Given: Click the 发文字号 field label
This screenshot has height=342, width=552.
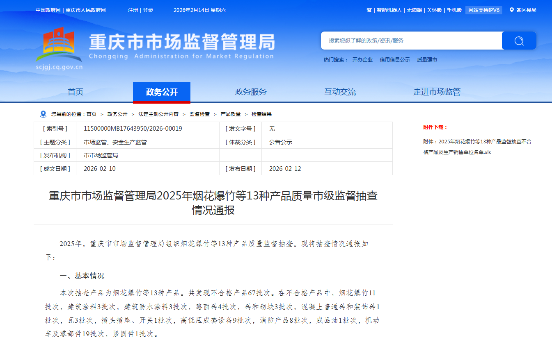Looking at the screenshot, I should pos(240,129).
